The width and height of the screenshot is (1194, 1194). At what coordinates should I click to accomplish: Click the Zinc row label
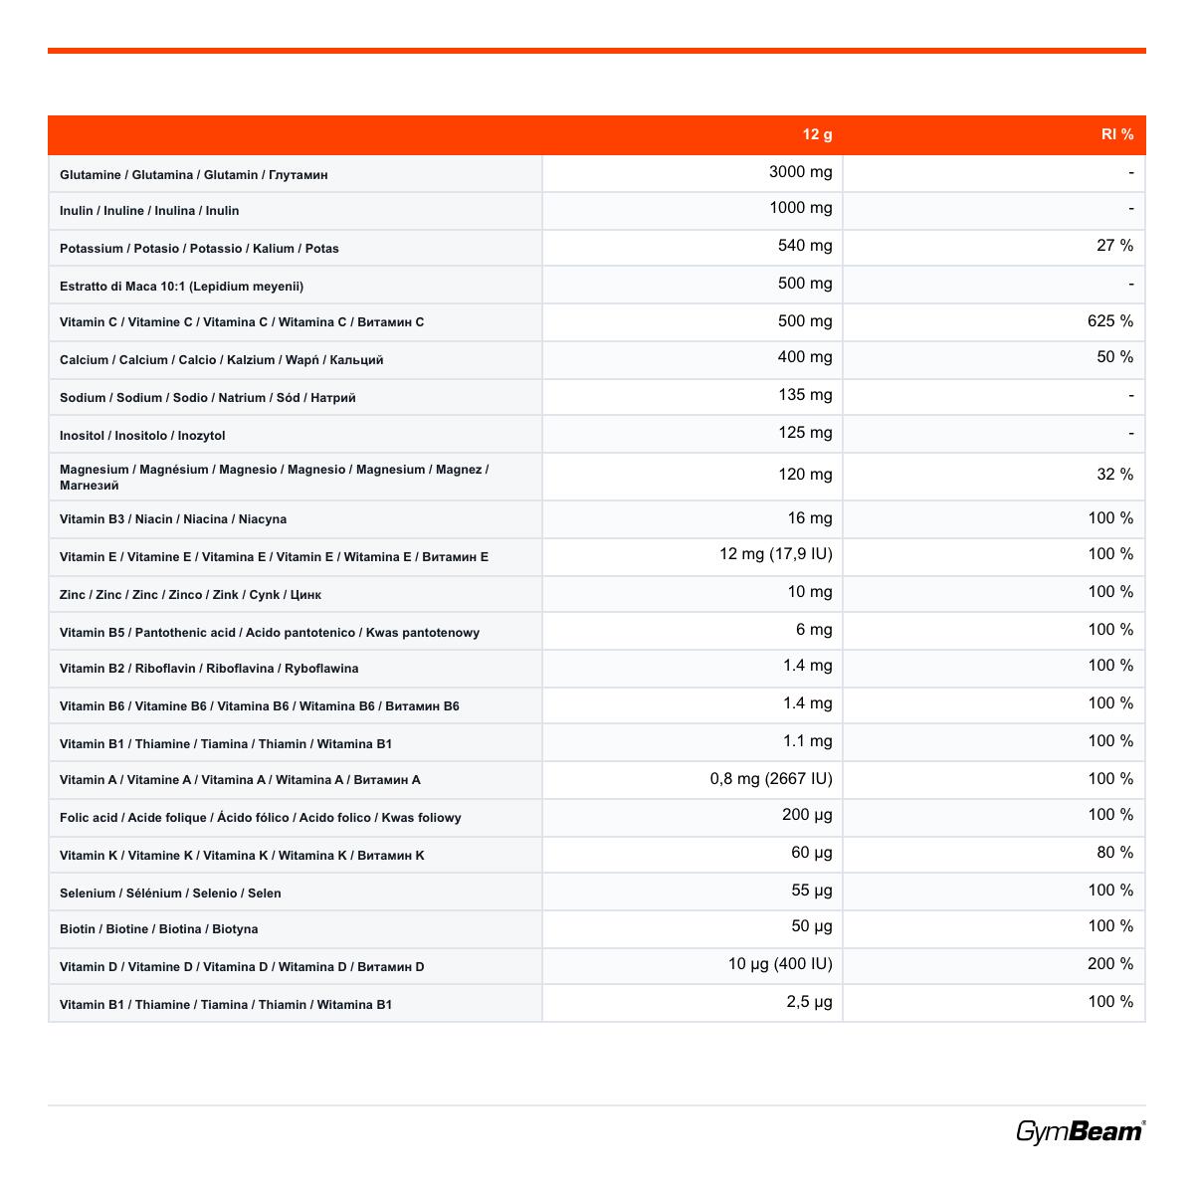[190, 595]
